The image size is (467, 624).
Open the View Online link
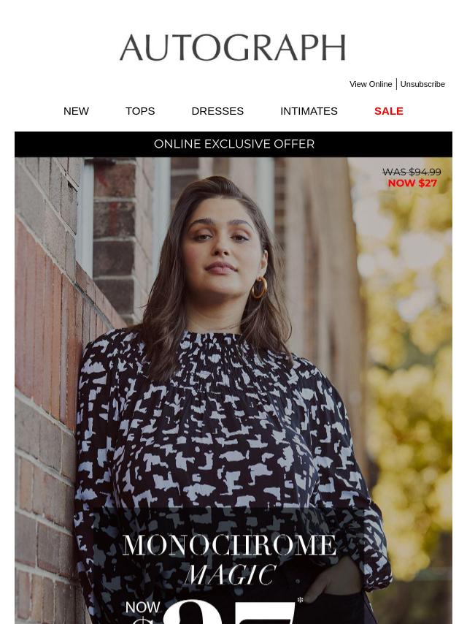pos(371,84)
